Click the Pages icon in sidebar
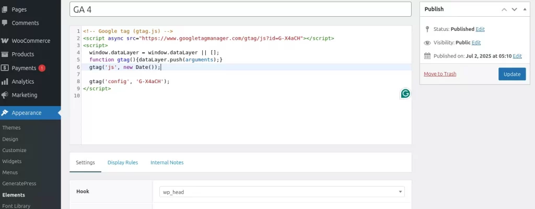Image resolution: width=535 pixels, height=209 pixels. click(5, 9)
